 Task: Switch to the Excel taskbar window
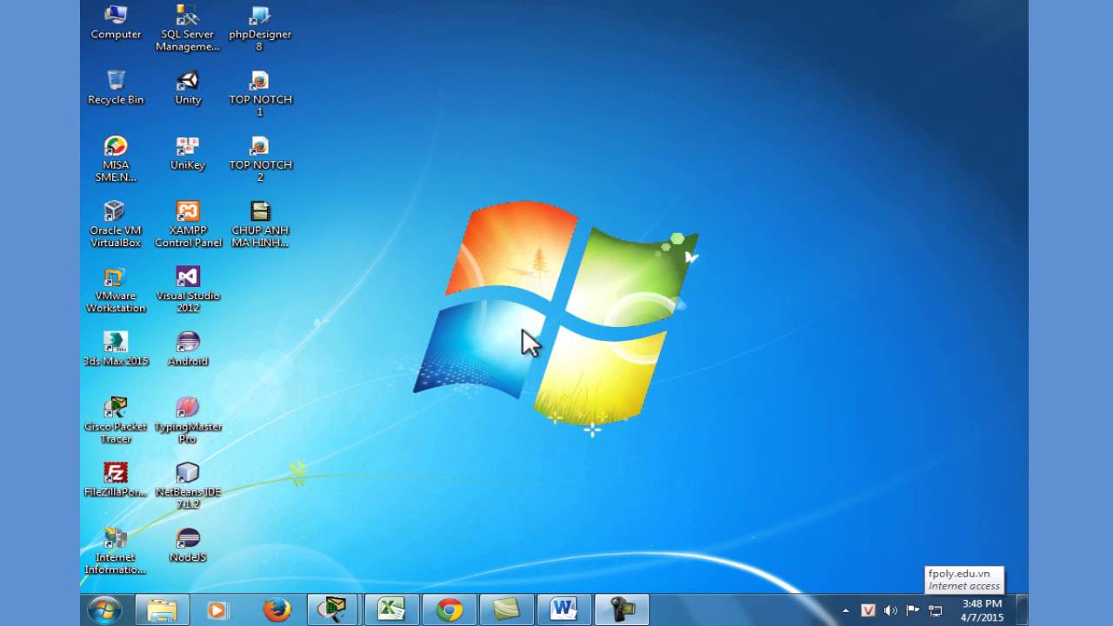[x=390, y=610]
